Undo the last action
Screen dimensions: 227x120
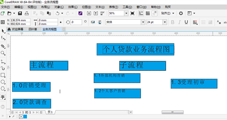click(x=57, y=14)
